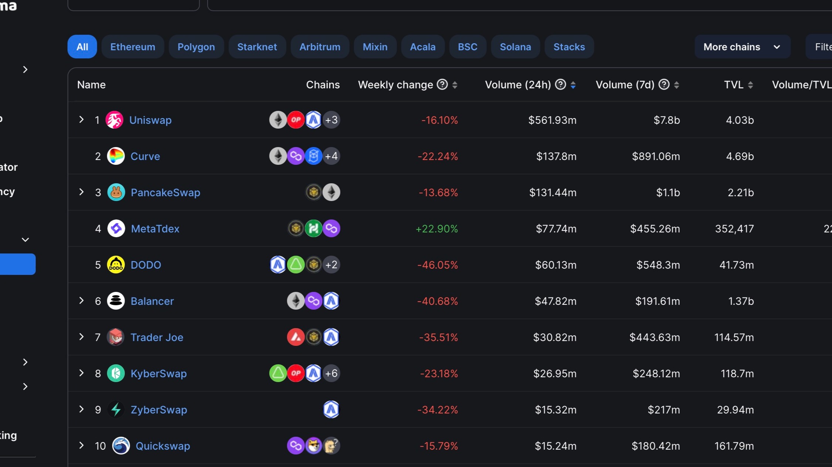
Task: Open the MetaTdex protocol link
Action: (x=155, y=229)
